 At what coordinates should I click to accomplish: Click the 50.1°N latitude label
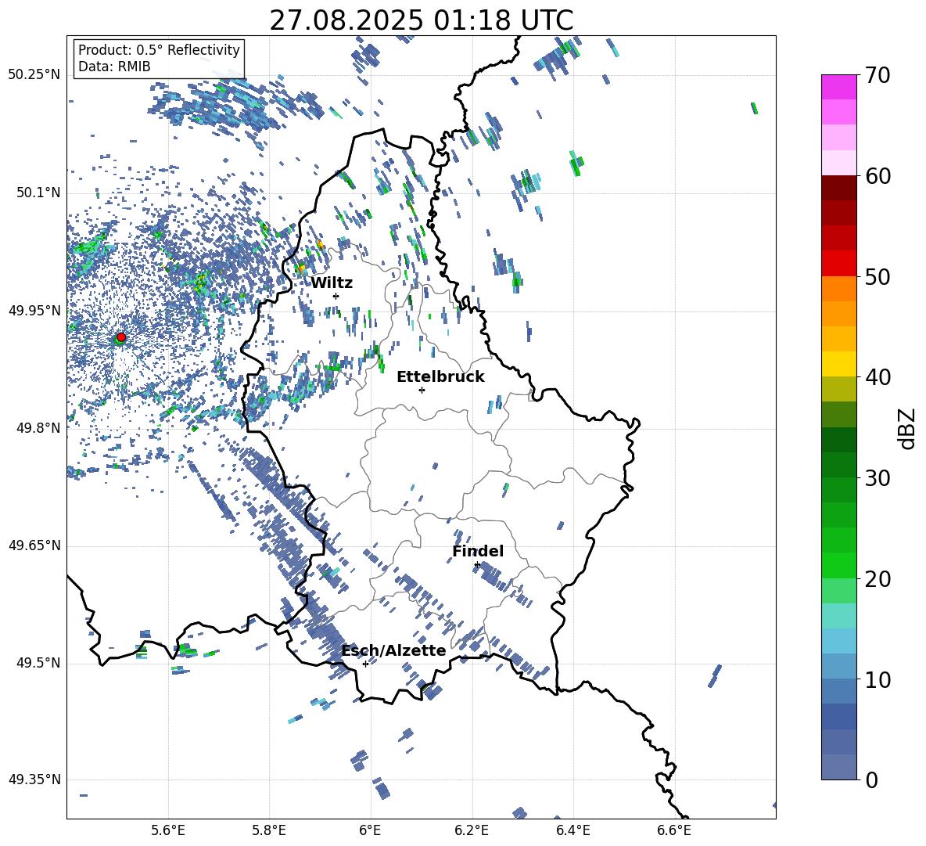click(x=38, y=193)
